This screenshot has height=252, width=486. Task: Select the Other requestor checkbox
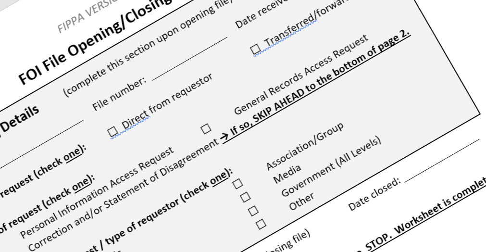point(261,224)
